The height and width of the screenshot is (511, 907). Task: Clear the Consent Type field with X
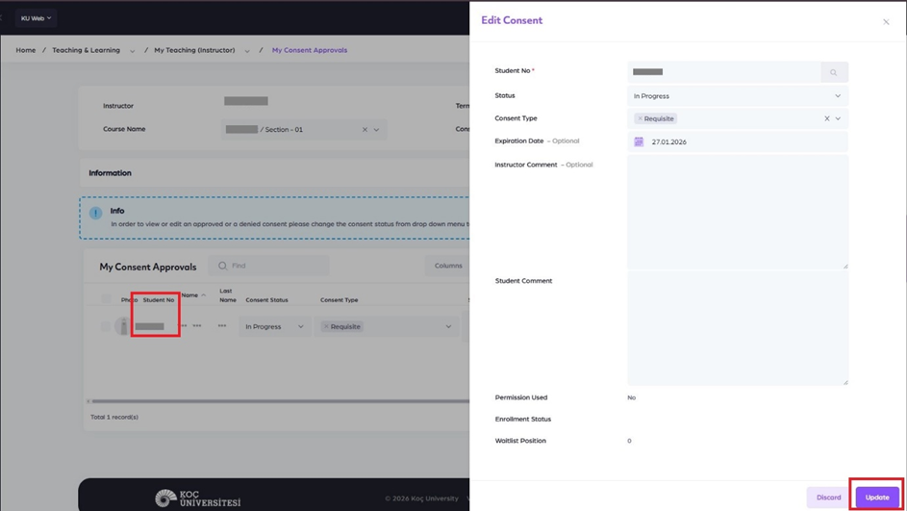[x=826, y=118]
